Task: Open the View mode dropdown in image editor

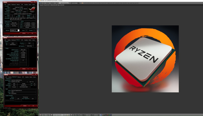Action: (x=73, y=115)
